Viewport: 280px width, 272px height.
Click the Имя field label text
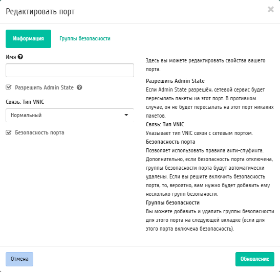(x=11, y=57)
